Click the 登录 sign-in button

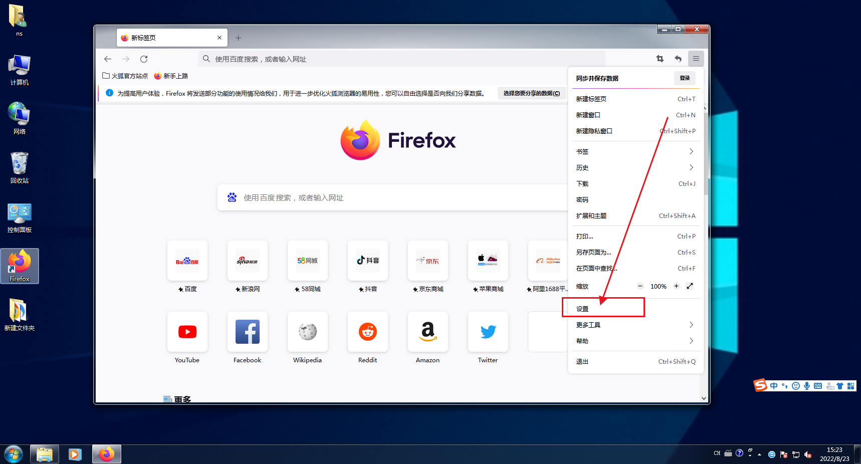685,78
